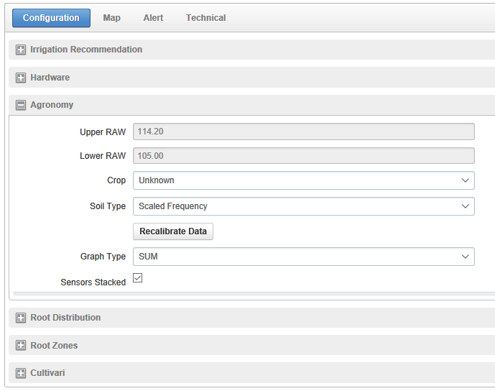The image size is (495, 391).
Task: Expand Root Zones via plus icon
Action: 21,346
